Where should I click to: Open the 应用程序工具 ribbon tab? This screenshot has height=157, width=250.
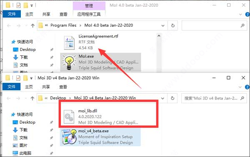pos(89,14)
